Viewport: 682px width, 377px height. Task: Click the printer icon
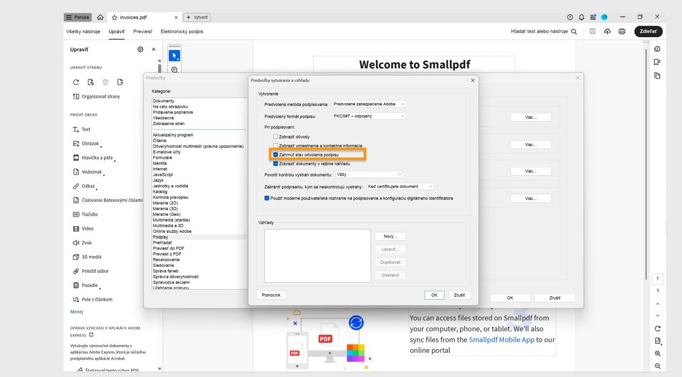coord(622,31)
